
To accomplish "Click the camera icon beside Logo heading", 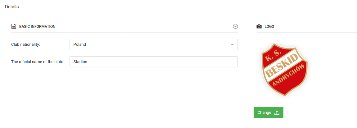I will 259,27.
